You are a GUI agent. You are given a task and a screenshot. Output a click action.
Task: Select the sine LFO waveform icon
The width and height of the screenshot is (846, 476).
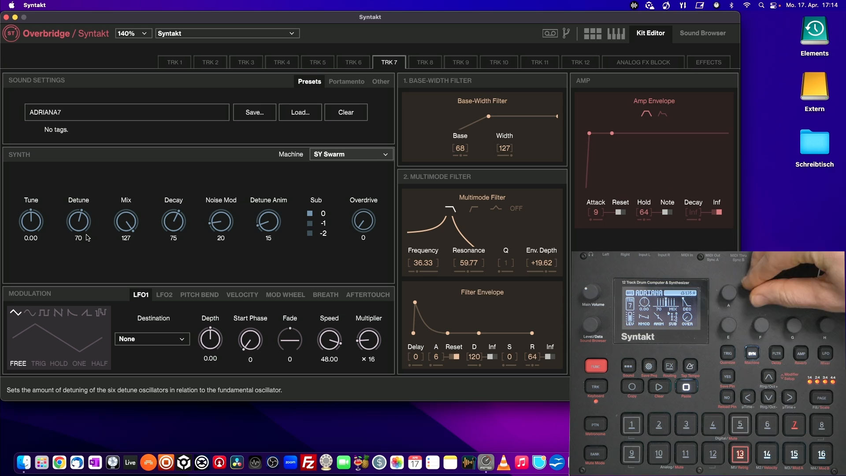coord(30,312)
